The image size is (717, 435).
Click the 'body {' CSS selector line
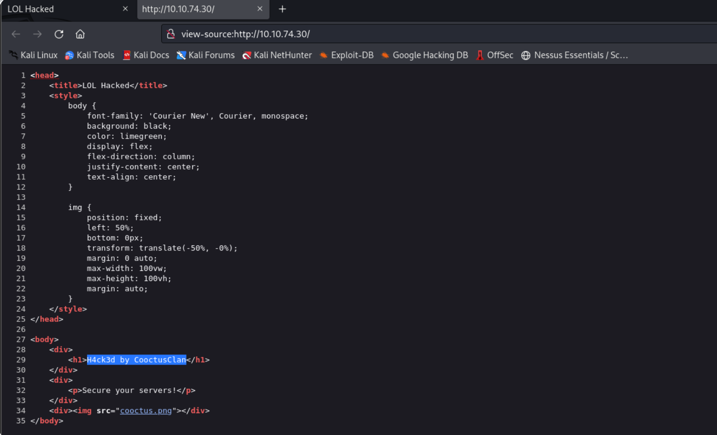[82, 106]
